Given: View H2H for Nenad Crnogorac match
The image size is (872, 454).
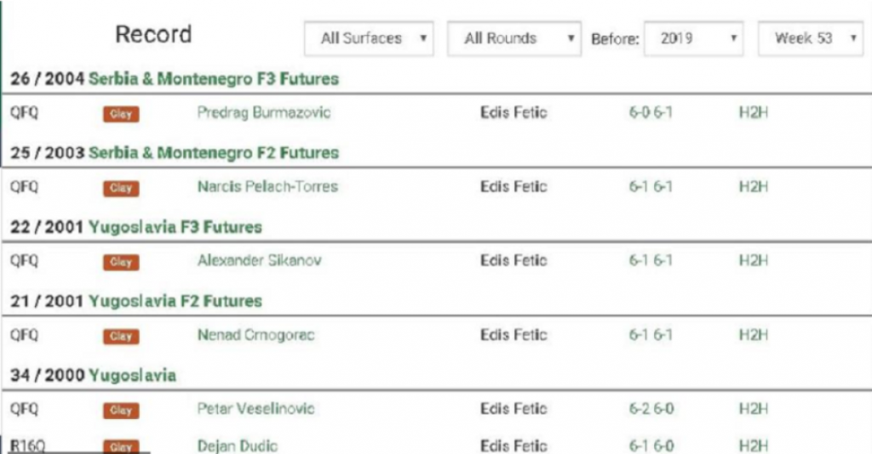Looking at the screenshot, I should click(x=753, y=335).
